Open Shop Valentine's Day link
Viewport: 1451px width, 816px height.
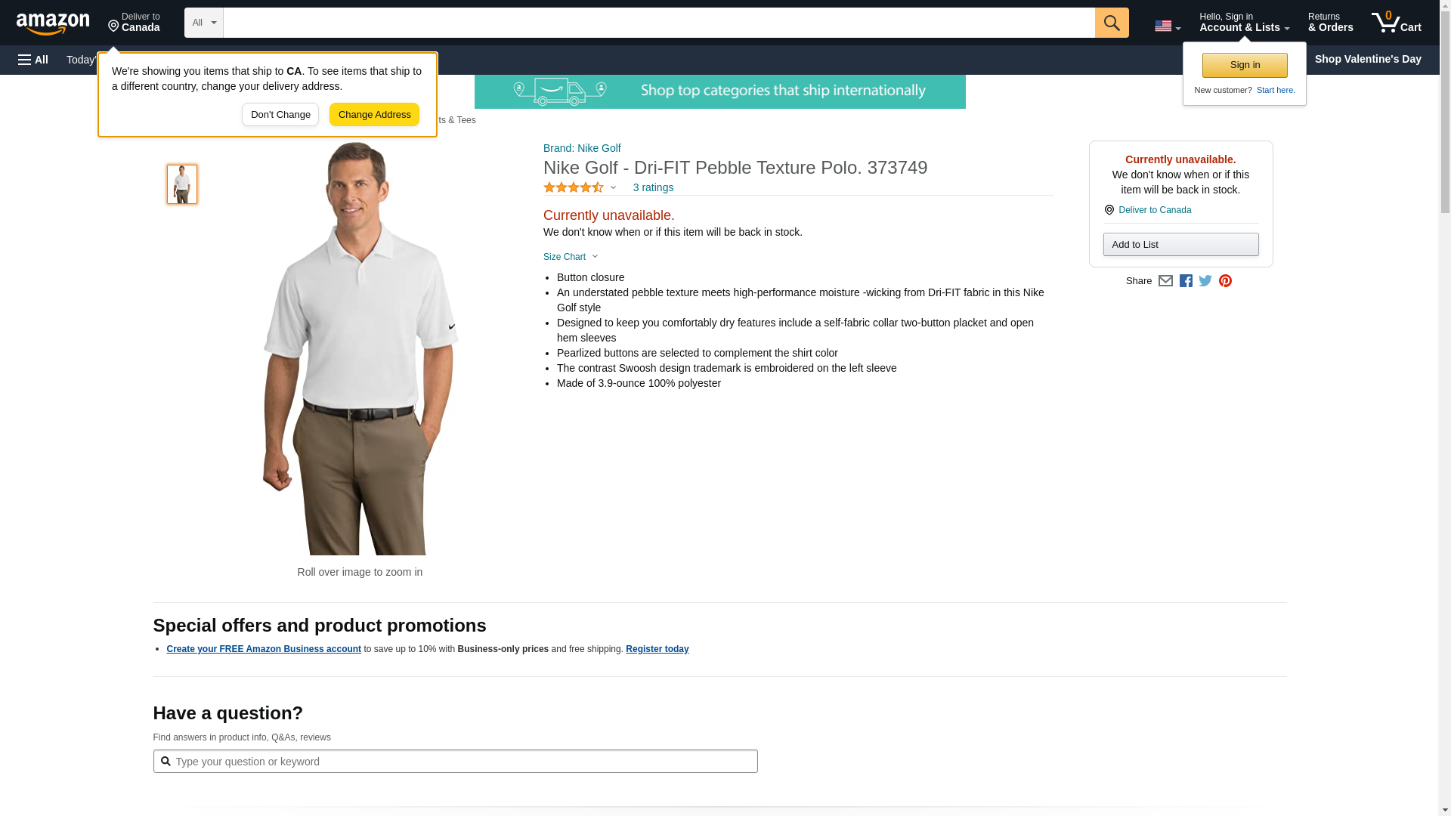(x=1367, y=59)
